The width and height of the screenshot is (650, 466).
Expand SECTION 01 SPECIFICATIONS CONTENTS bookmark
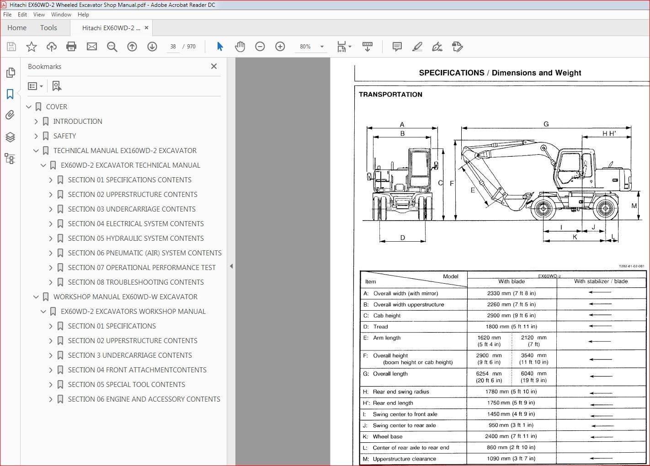click(x=51, y=180)
